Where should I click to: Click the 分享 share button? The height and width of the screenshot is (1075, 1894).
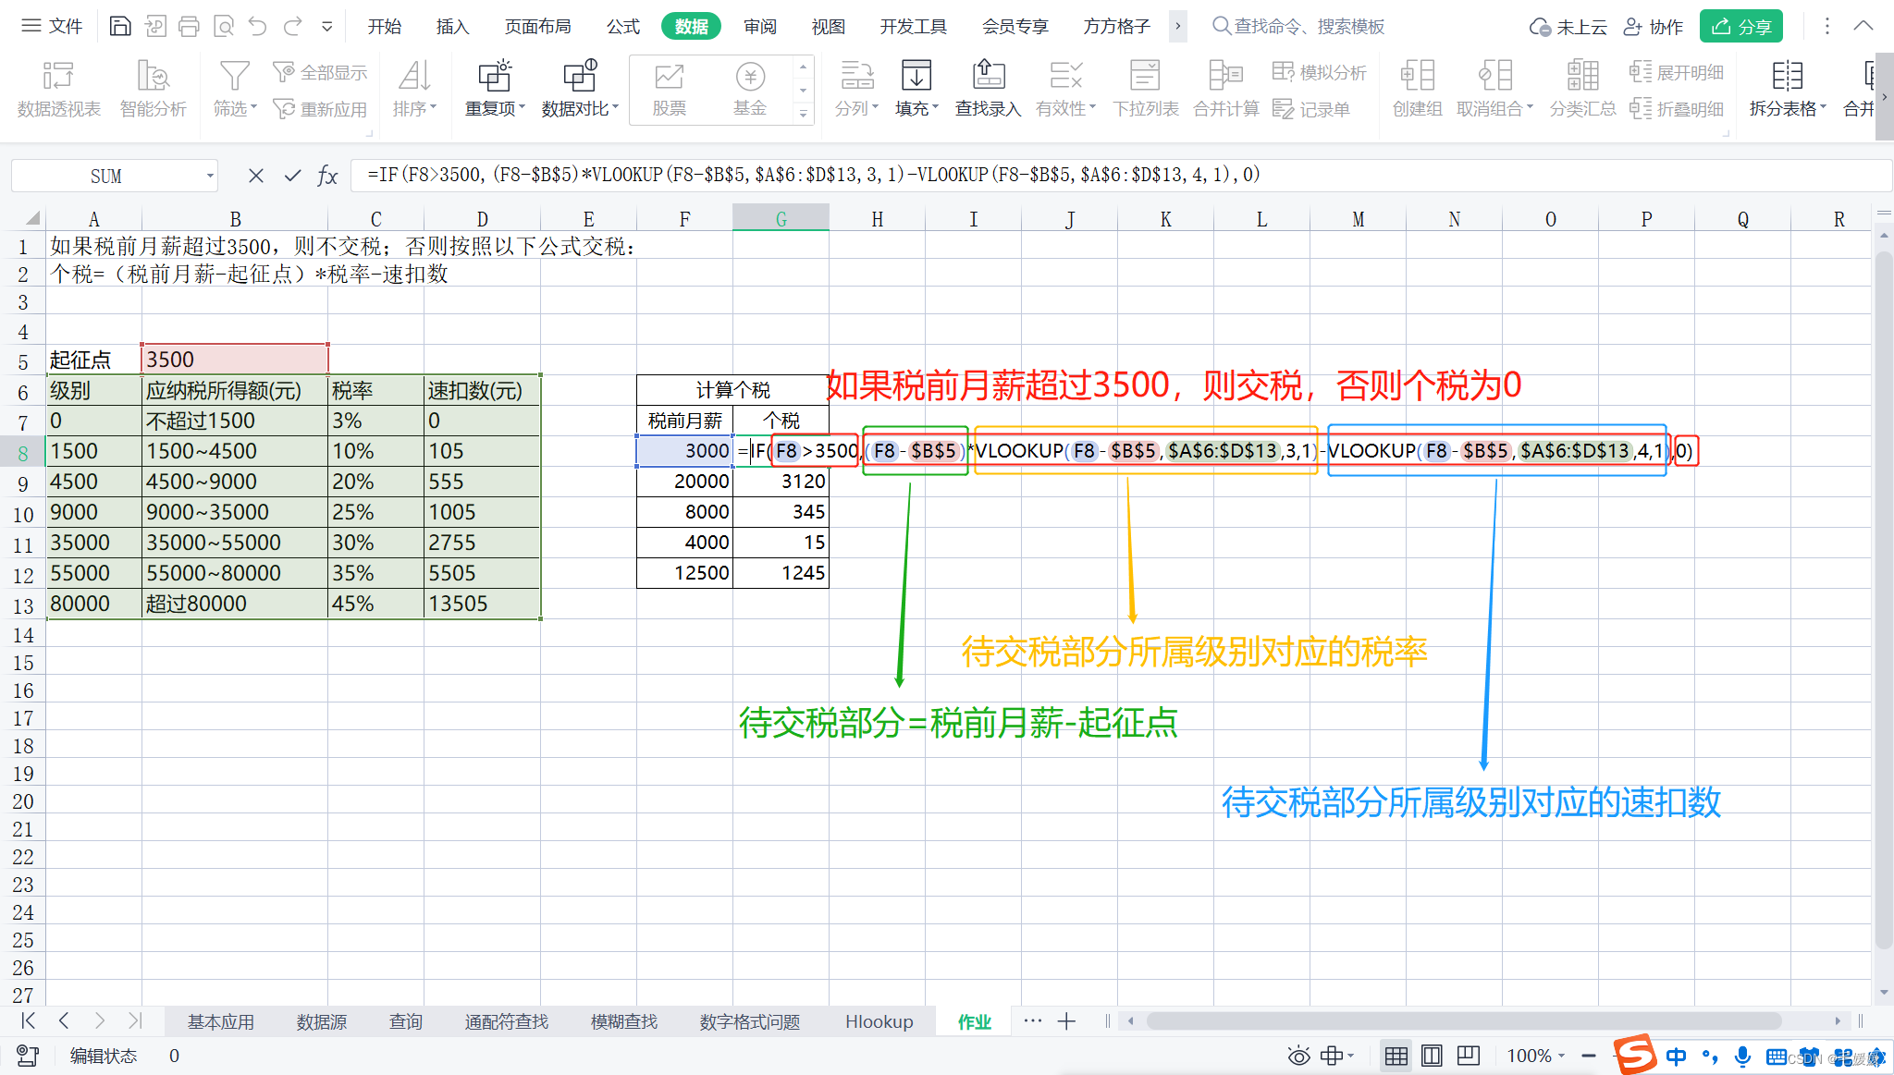[x=1741, y=27]
